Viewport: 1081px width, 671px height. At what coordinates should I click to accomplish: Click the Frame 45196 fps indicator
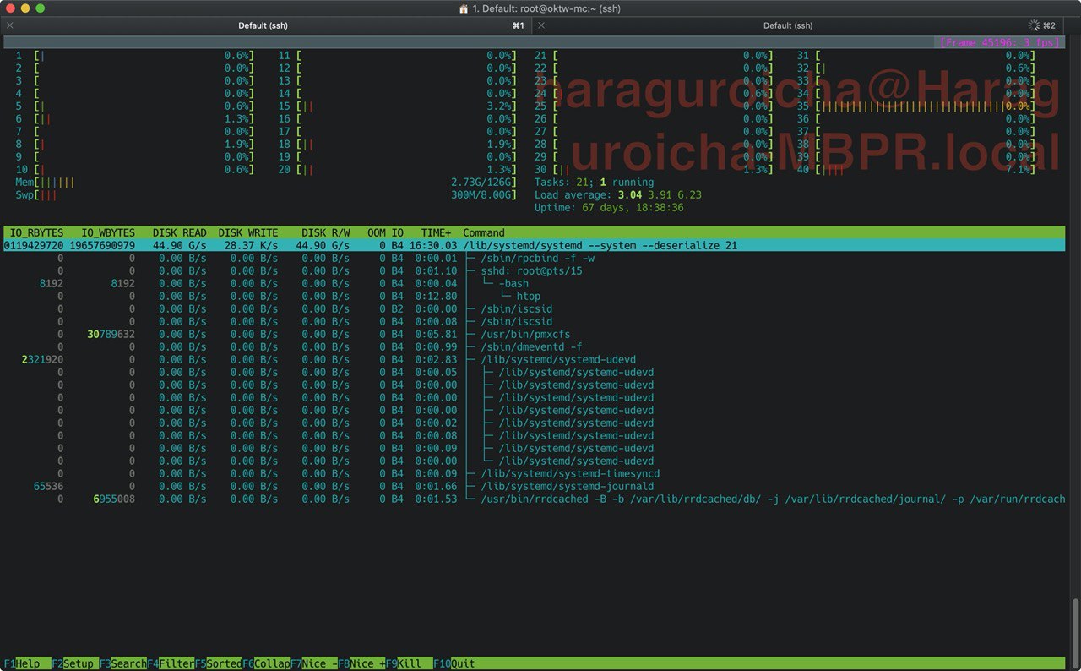click(999, 42)
